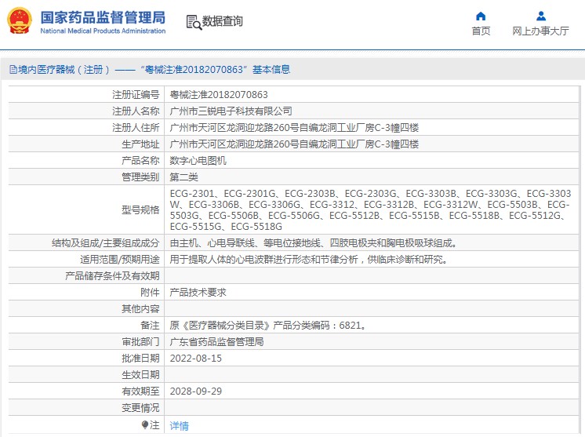
Task: Click 国家药品监督管理局 title text
Action: [x=103, y=17]
